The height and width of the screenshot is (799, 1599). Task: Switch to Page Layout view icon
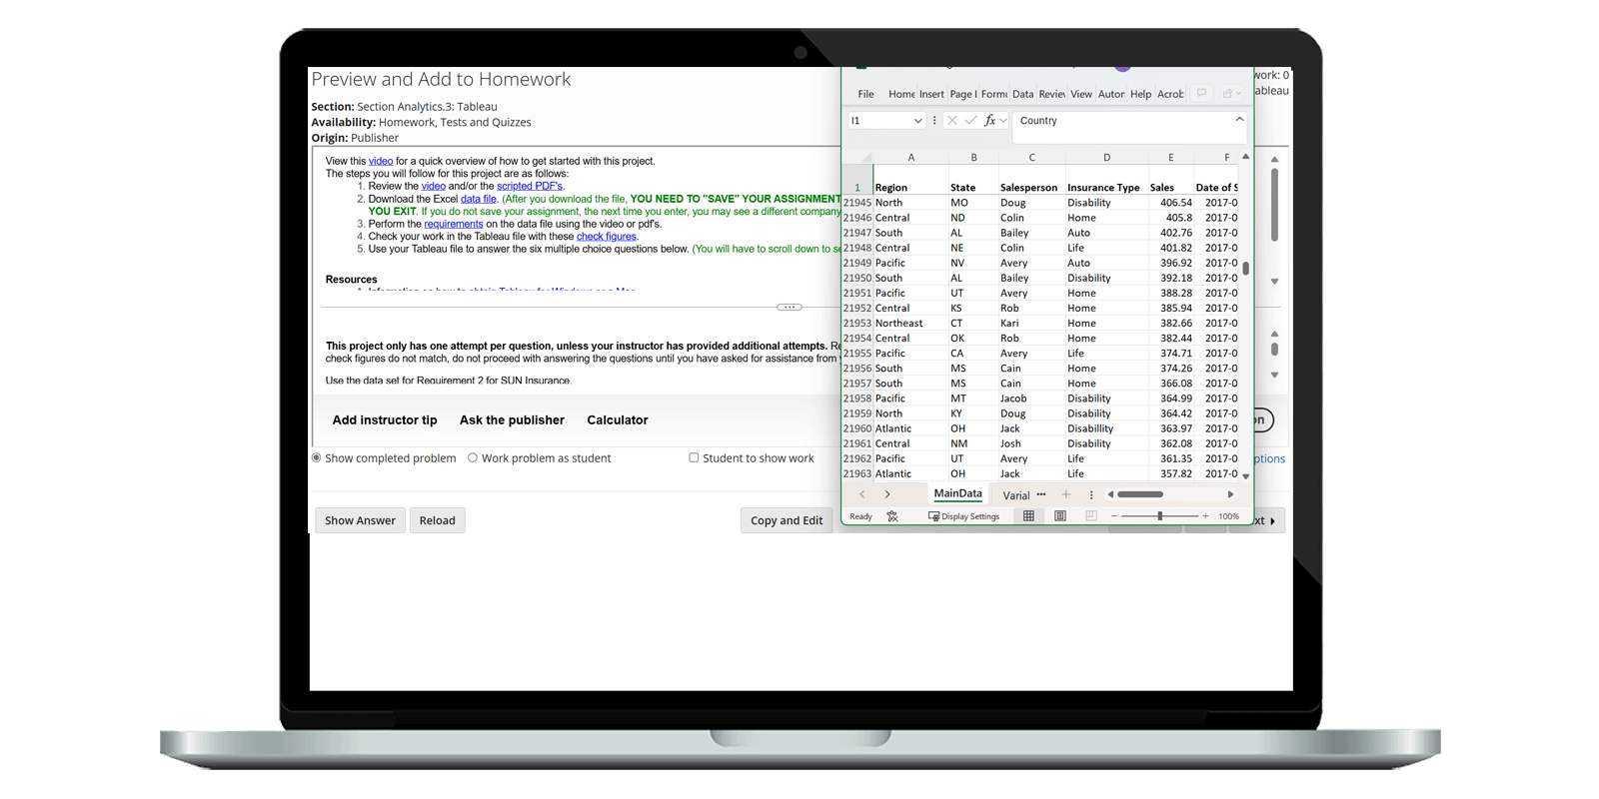pos(1060,516)
